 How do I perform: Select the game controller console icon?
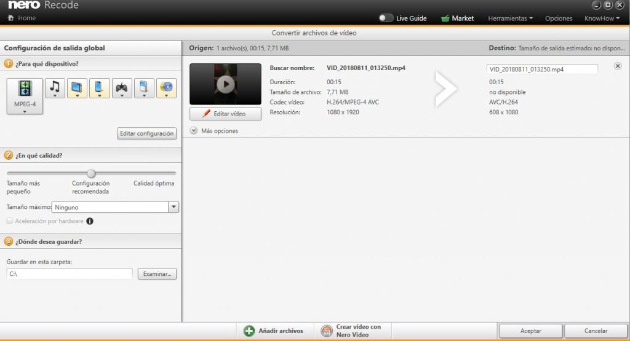tap(122, 88)
